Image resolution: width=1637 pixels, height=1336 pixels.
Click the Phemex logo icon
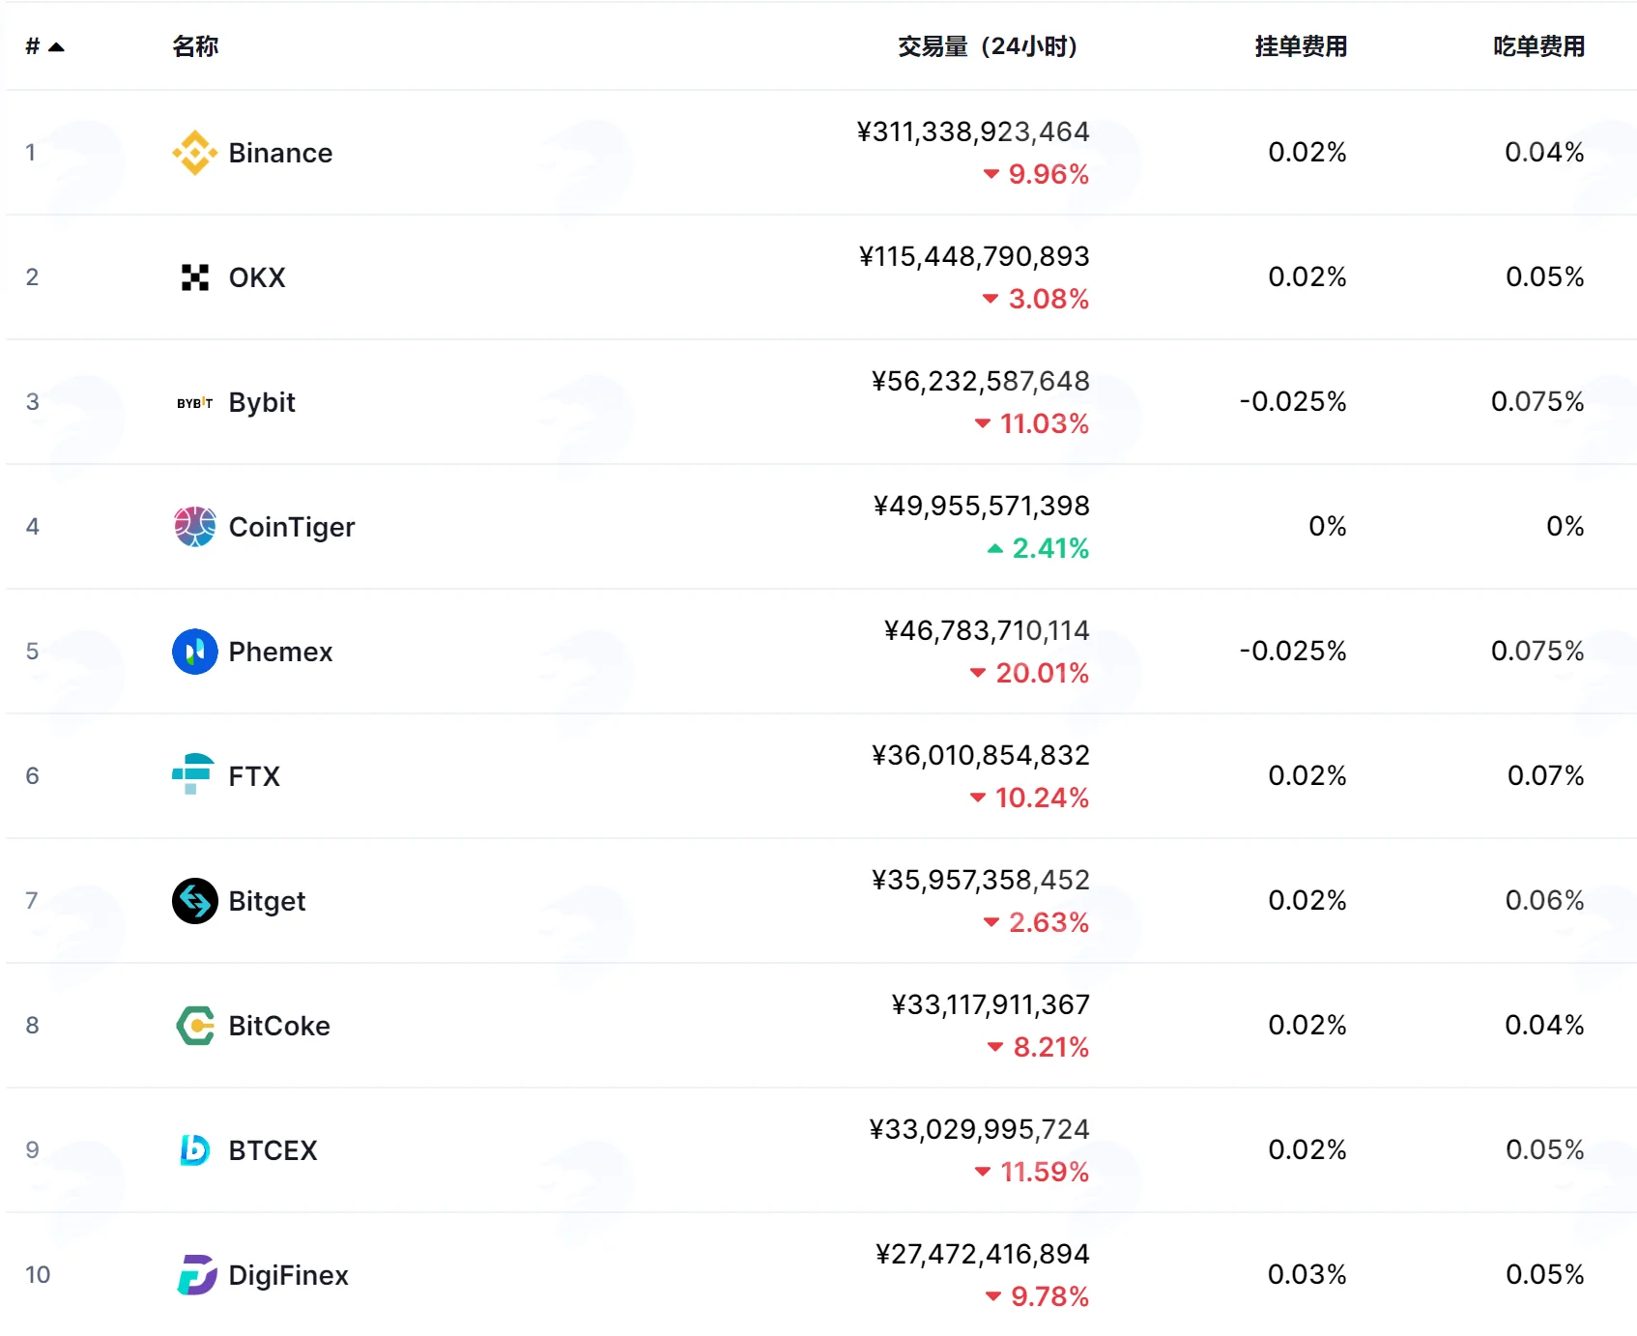click(x=194, y=652)
